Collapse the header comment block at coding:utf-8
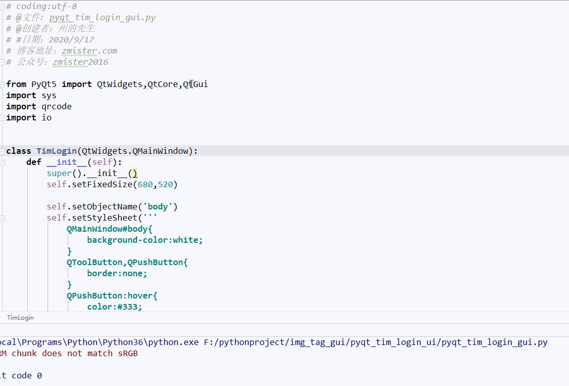Screen dimensions: 569x386 [x=3, y=7]
